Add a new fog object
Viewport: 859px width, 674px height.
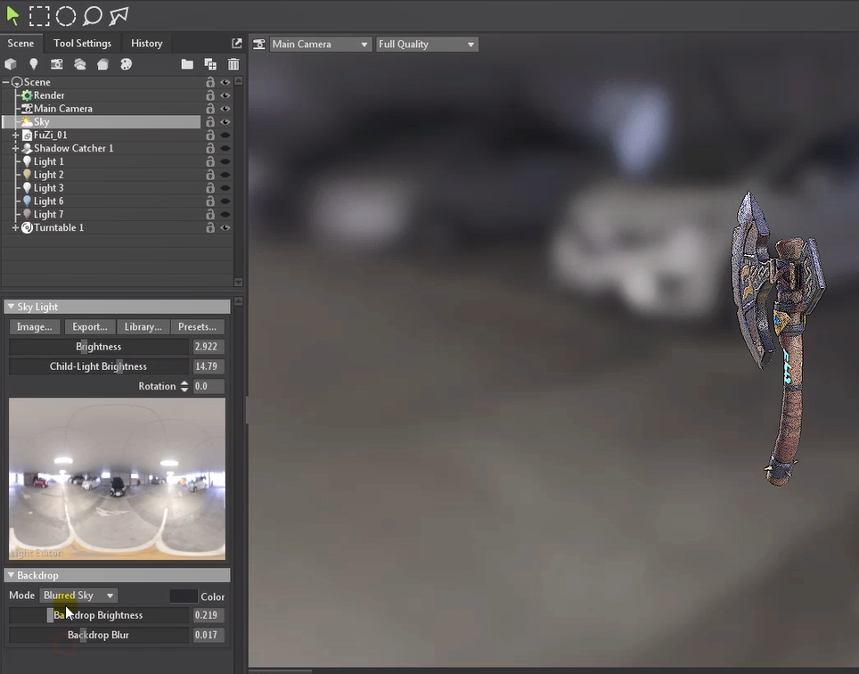pos(80,64)
